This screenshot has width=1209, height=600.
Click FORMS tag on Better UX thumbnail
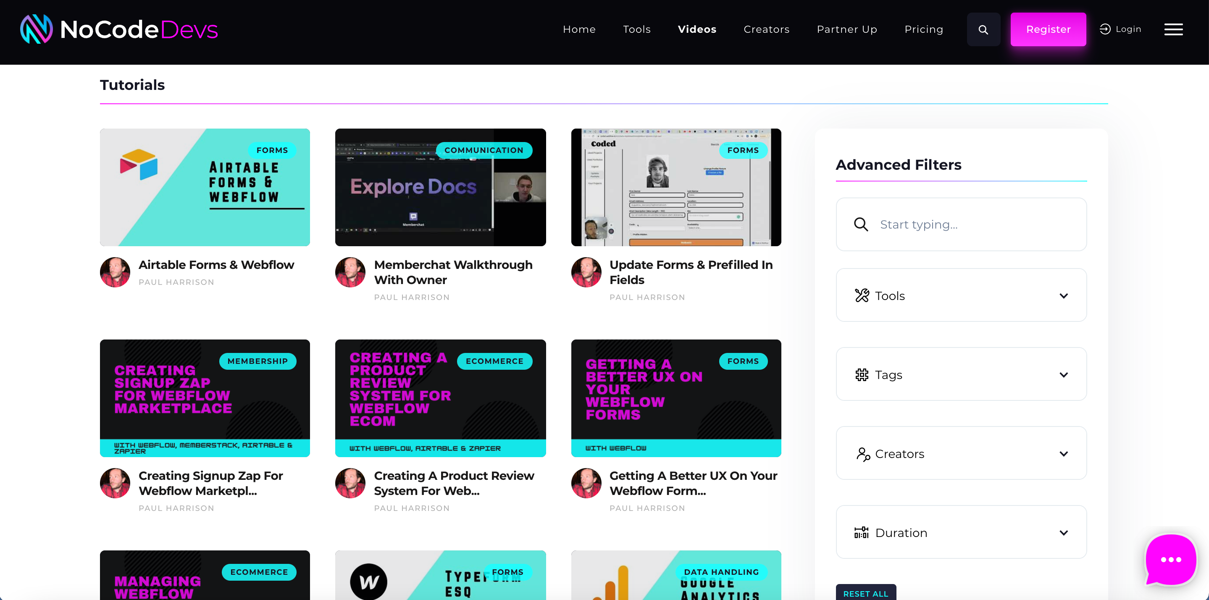pyautogui.click(x=743, y=361)
